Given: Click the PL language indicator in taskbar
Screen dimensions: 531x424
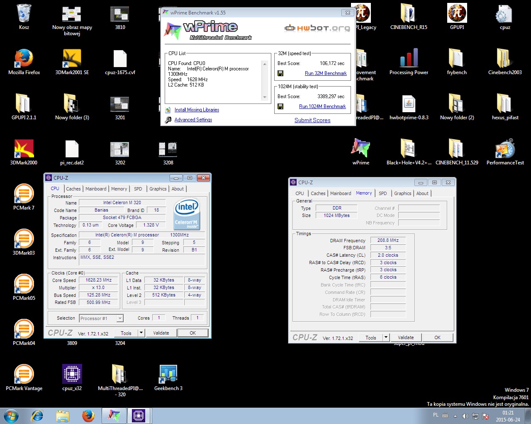Looking at the screenshot, I should point(436,415).
